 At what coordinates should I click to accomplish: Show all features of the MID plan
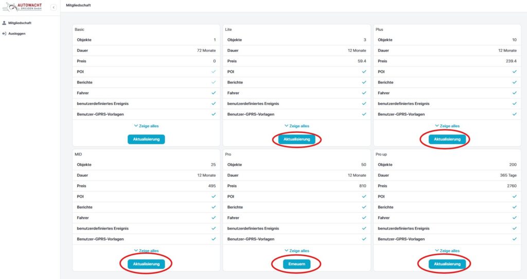[x=146, y=251]
